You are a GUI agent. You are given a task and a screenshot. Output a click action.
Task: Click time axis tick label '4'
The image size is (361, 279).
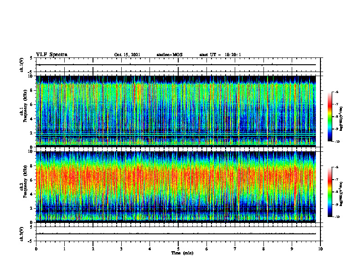150,249
